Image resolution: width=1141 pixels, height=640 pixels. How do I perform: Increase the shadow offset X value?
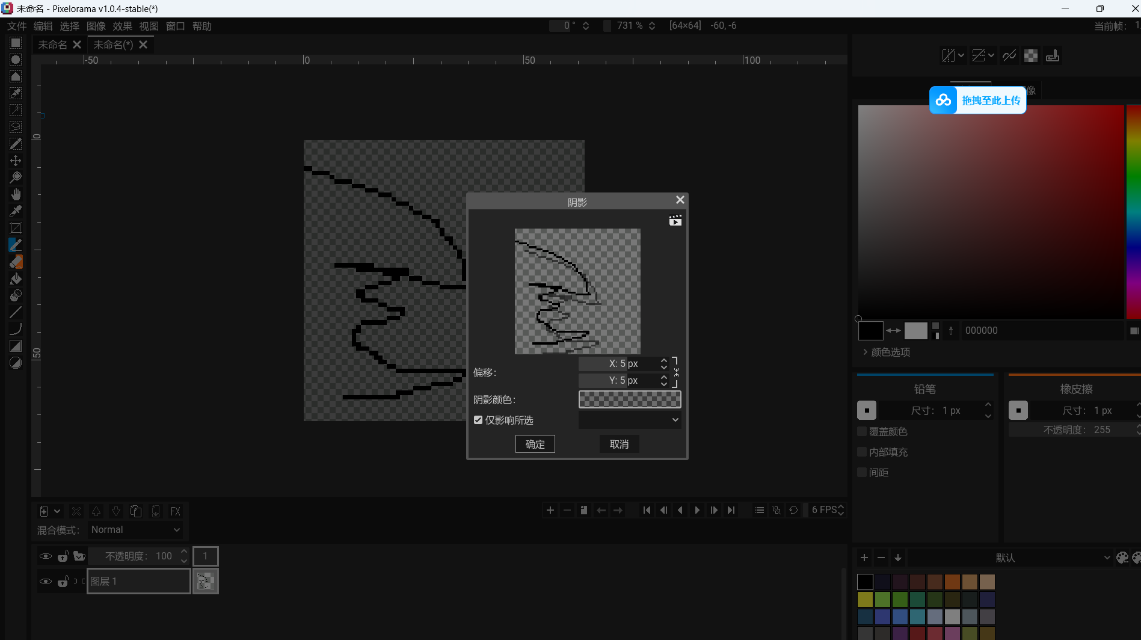click(664, 360)
